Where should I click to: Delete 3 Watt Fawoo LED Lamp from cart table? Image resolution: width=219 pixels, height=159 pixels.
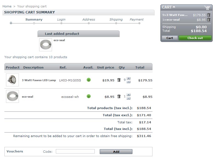coord(119,80)
